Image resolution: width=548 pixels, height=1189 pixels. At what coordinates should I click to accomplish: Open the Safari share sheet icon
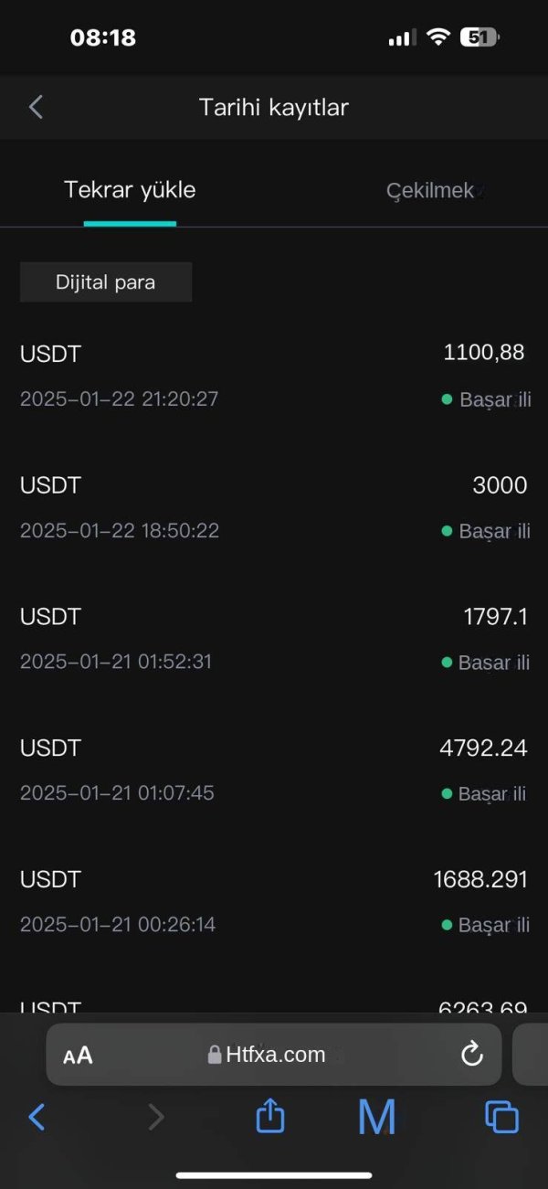pos(269,1116)
